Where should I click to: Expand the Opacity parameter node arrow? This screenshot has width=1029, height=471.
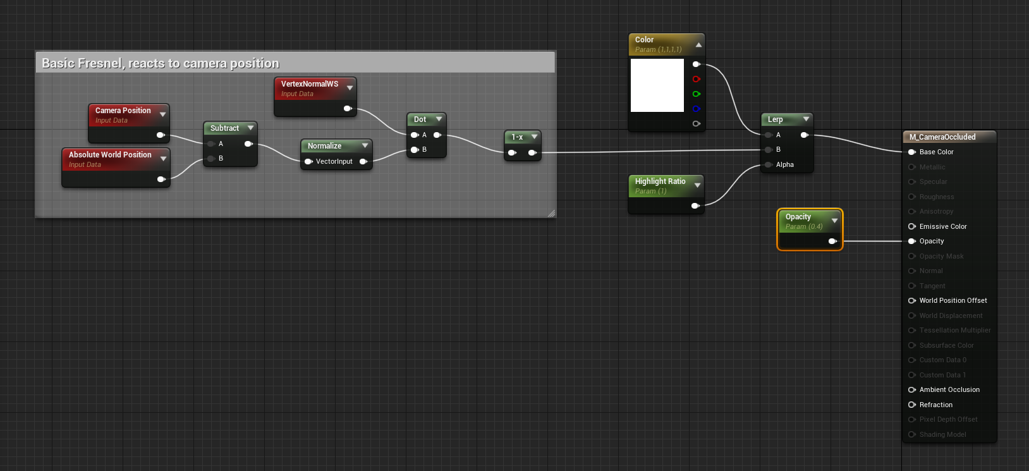click(834, 221)
